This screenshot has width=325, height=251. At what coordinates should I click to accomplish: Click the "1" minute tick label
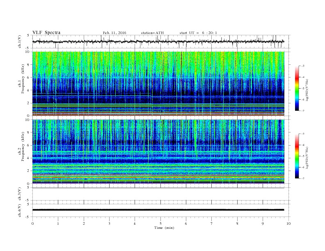click(x=58, y=224)
